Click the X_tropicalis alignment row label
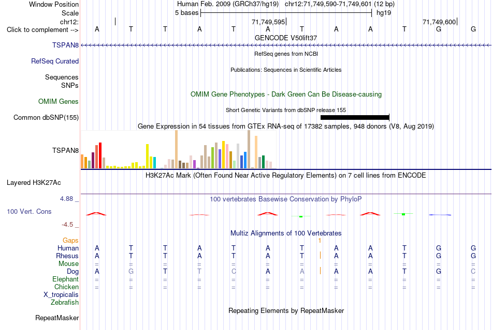This screenshot has height=330, width=492. click(61, 295)
